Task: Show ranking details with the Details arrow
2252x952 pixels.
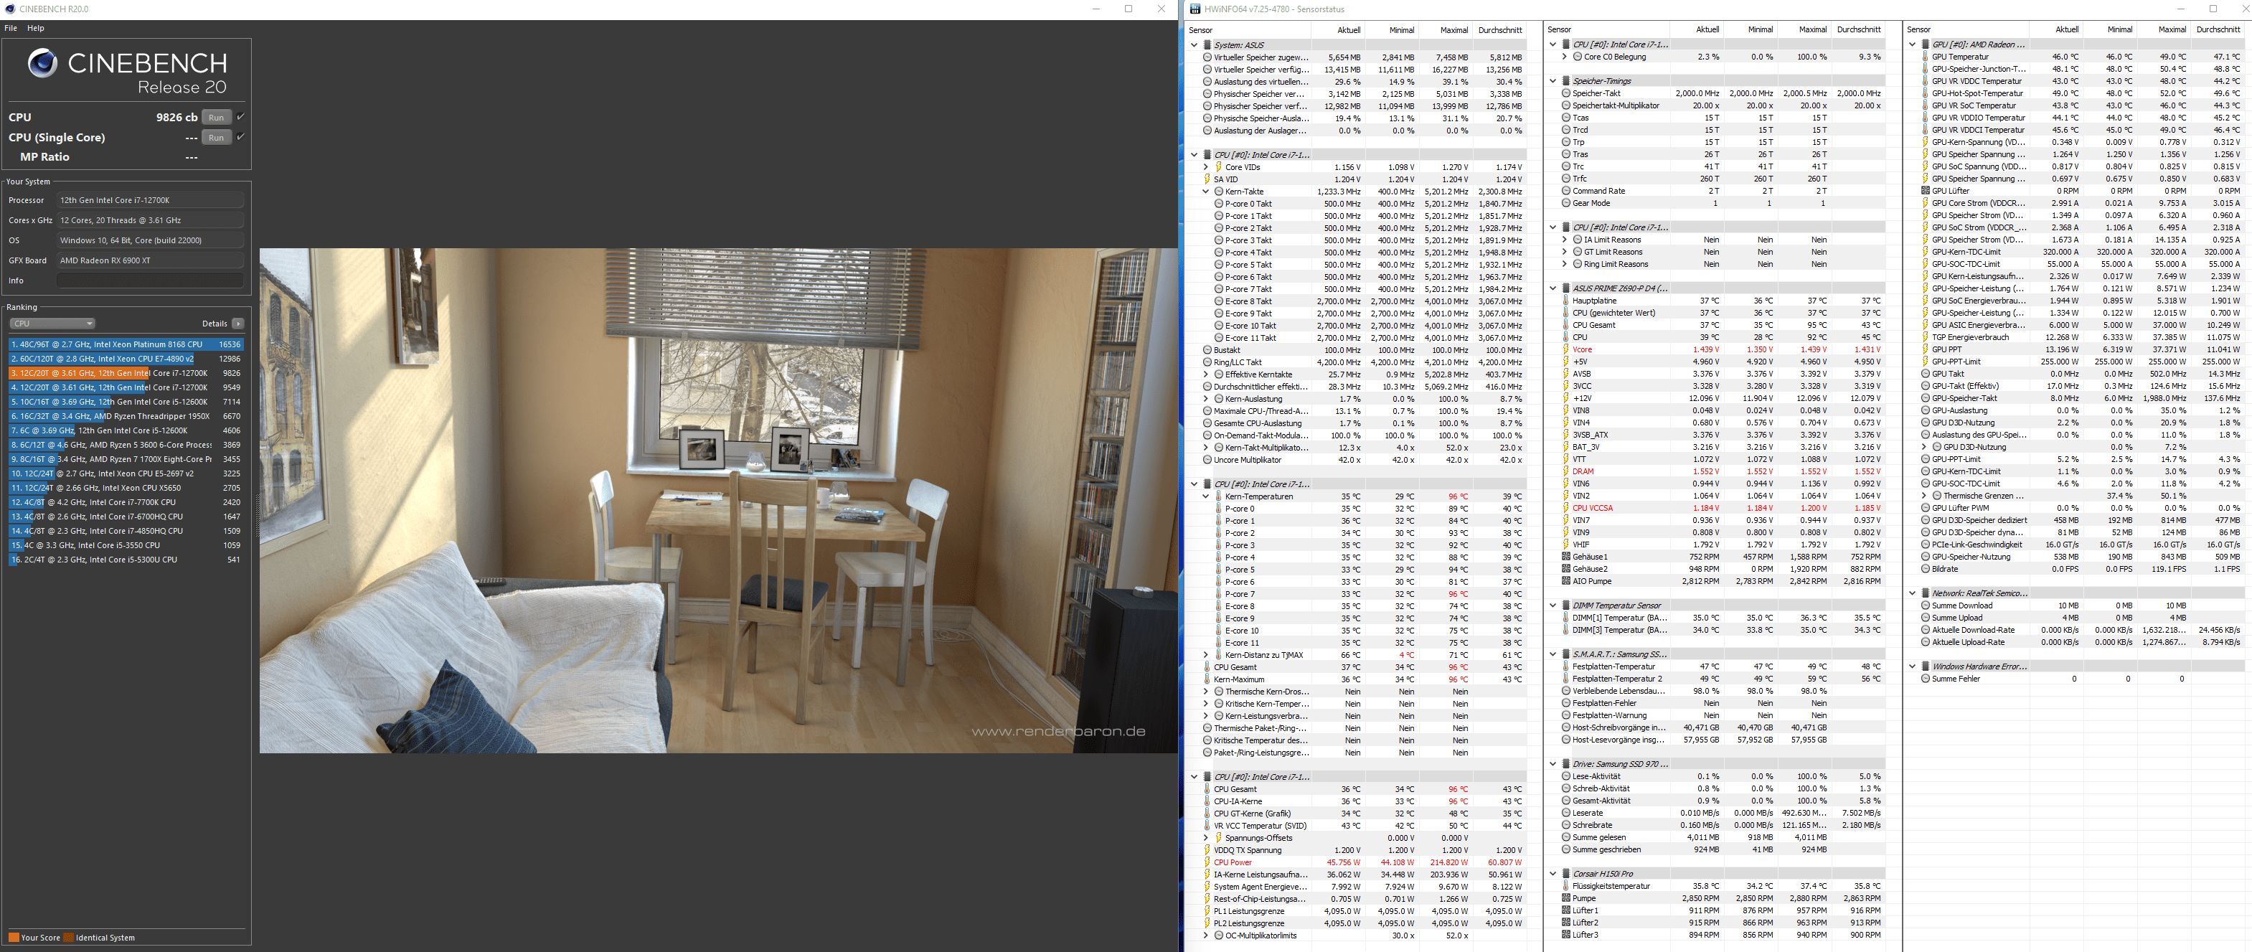Action: (237, 324)
